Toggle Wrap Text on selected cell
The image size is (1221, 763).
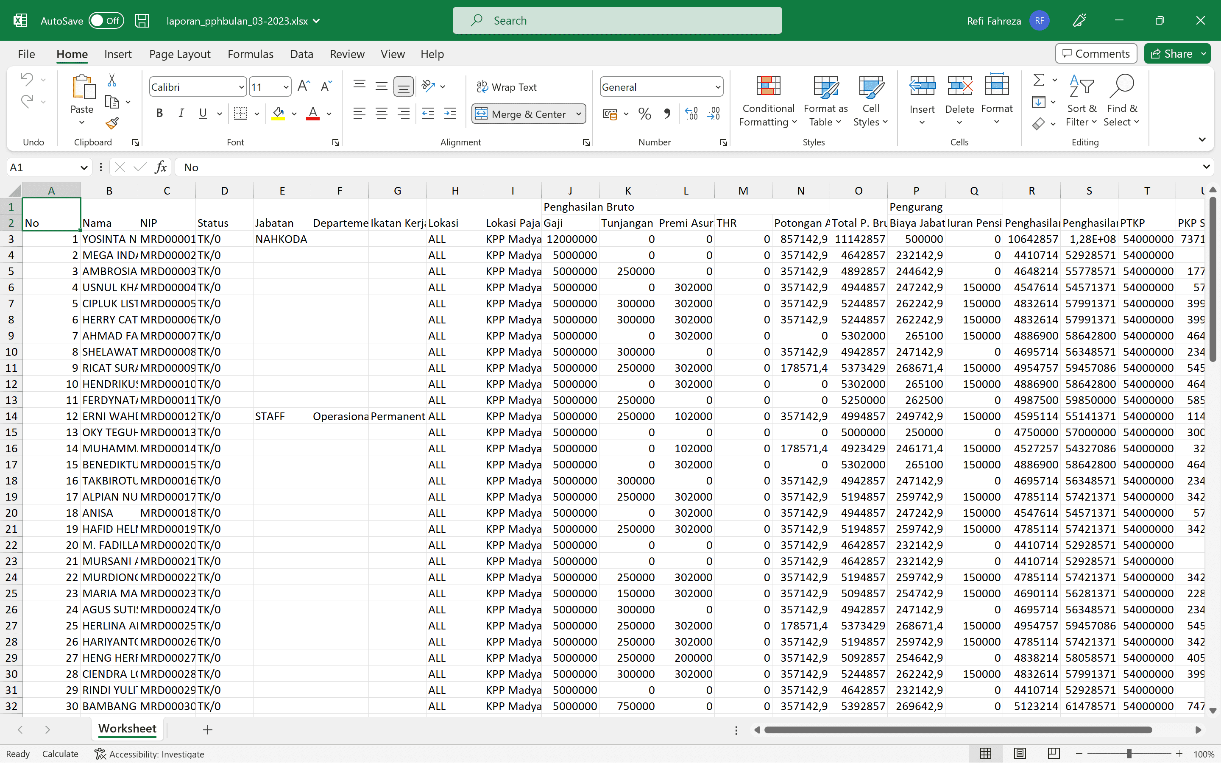pyautogui.click(x=507, y=87)
